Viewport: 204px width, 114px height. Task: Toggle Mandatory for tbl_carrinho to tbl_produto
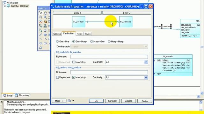(x=74, y=77)
